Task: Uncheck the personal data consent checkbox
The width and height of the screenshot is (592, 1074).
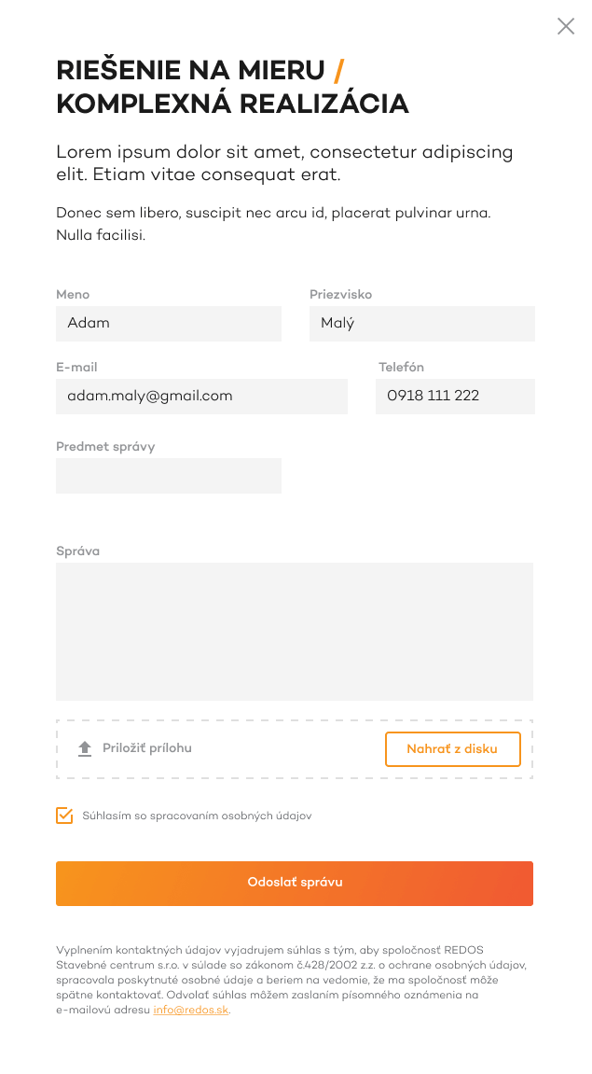Action: coord(64,816)
